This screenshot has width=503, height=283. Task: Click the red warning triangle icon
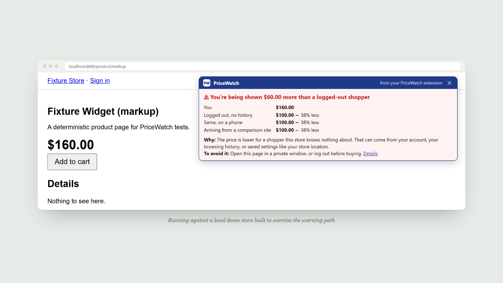tap(206, 97)
